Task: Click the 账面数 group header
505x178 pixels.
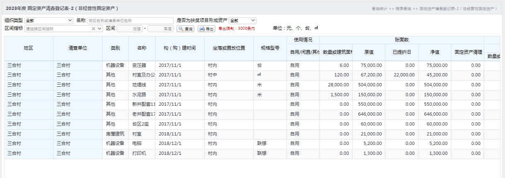Action: pos(401,40)
